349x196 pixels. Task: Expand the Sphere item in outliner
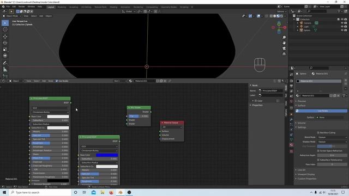point(298,30)
